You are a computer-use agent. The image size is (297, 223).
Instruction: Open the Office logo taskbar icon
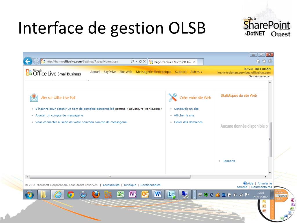pyautogui.click(x=108, y=195)
